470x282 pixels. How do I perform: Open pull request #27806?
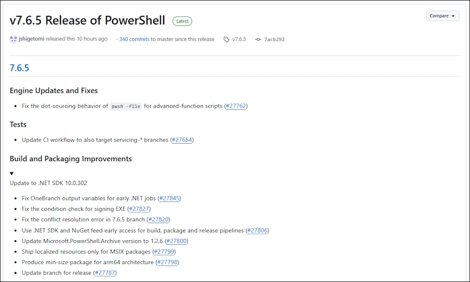click(x=257, y=230)
